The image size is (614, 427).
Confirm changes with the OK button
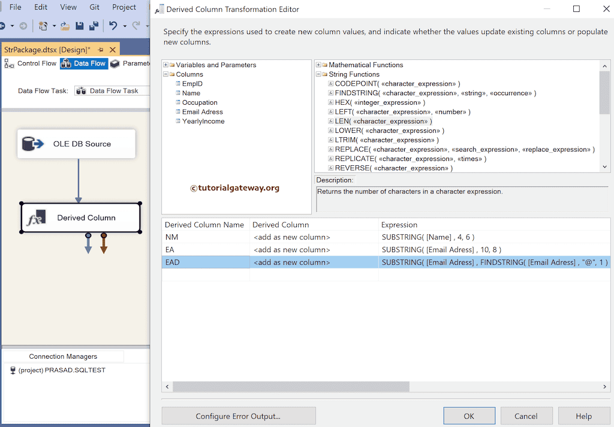tap(469, 416)
